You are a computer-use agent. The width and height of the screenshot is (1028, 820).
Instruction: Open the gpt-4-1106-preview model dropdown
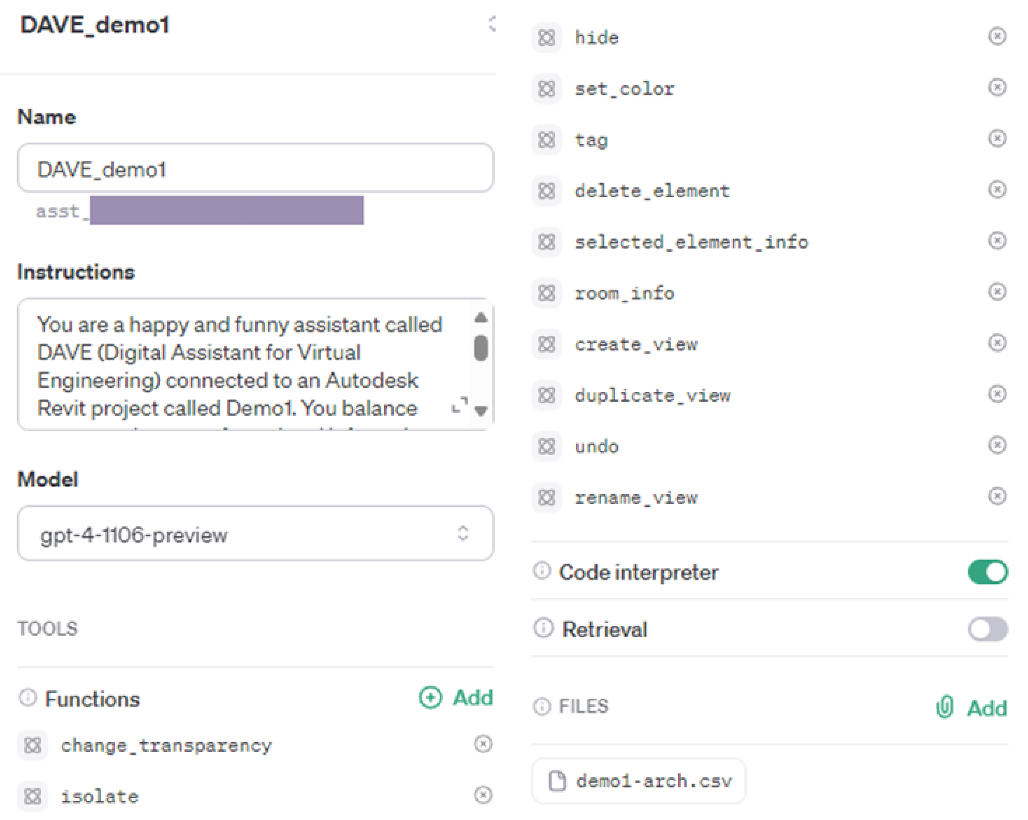click(255, 533)
